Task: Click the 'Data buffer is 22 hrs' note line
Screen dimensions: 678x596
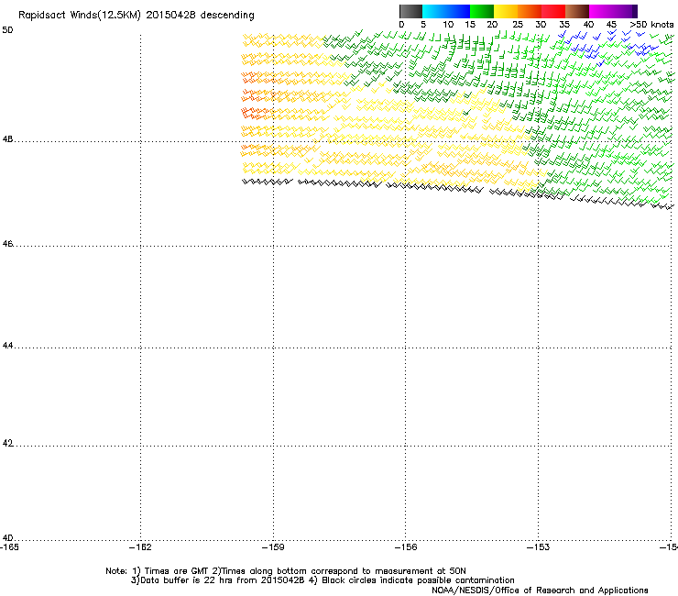Action: coord(323,580)
